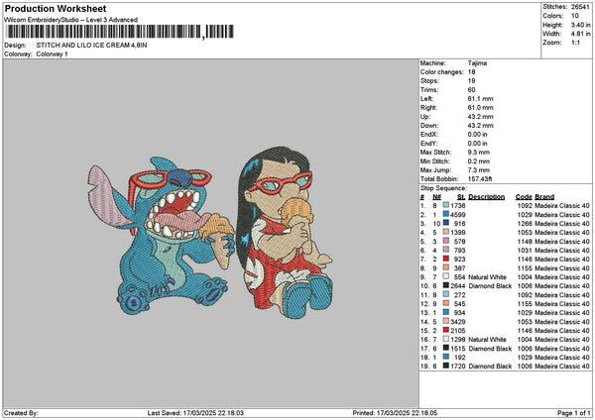The width and height of the screenshot is (595, 420).
Task: Click the Trims value '60'
Action: coord(472,90)
